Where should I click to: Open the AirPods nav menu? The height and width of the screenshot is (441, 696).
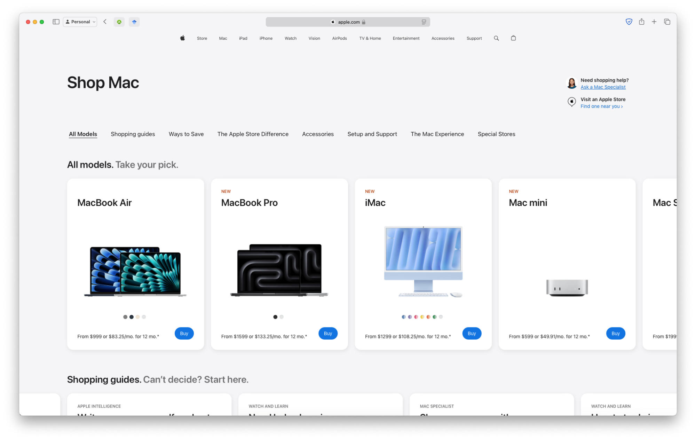[x=339, y=38]
